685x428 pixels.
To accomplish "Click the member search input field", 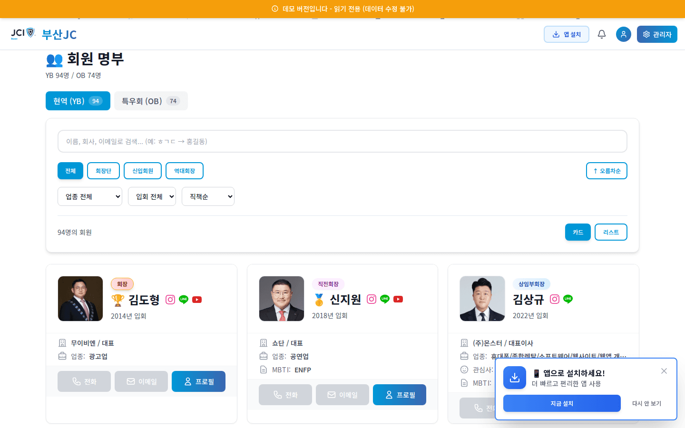I will (x=342, y=141).
